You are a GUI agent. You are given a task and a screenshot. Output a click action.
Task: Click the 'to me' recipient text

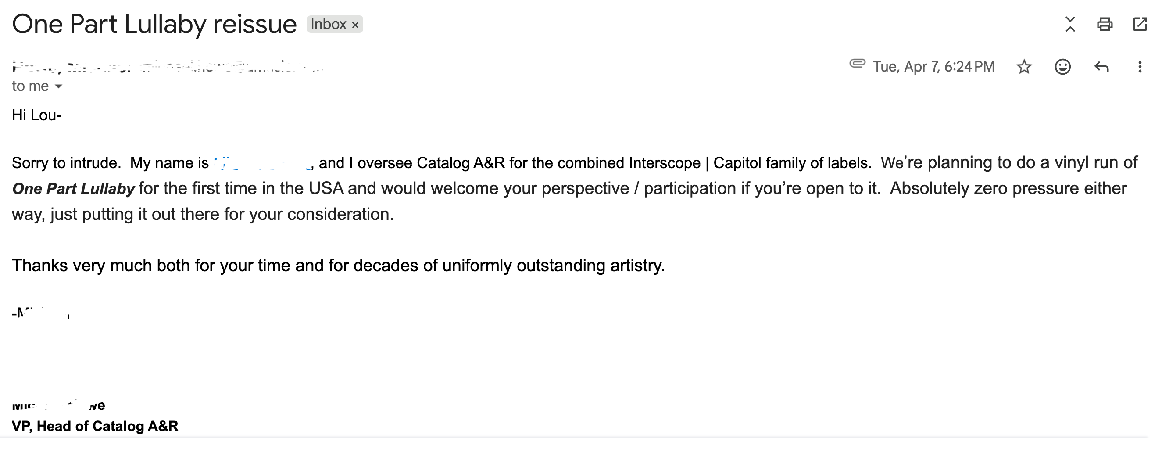pyautogui.click(x=30, y=86)
